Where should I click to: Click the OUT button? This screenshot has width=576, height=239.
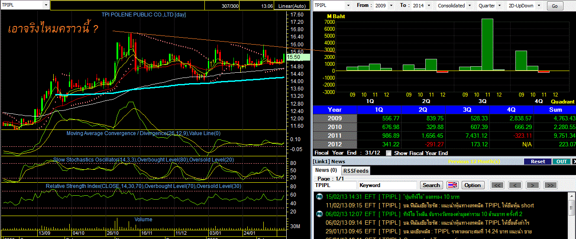561,161
